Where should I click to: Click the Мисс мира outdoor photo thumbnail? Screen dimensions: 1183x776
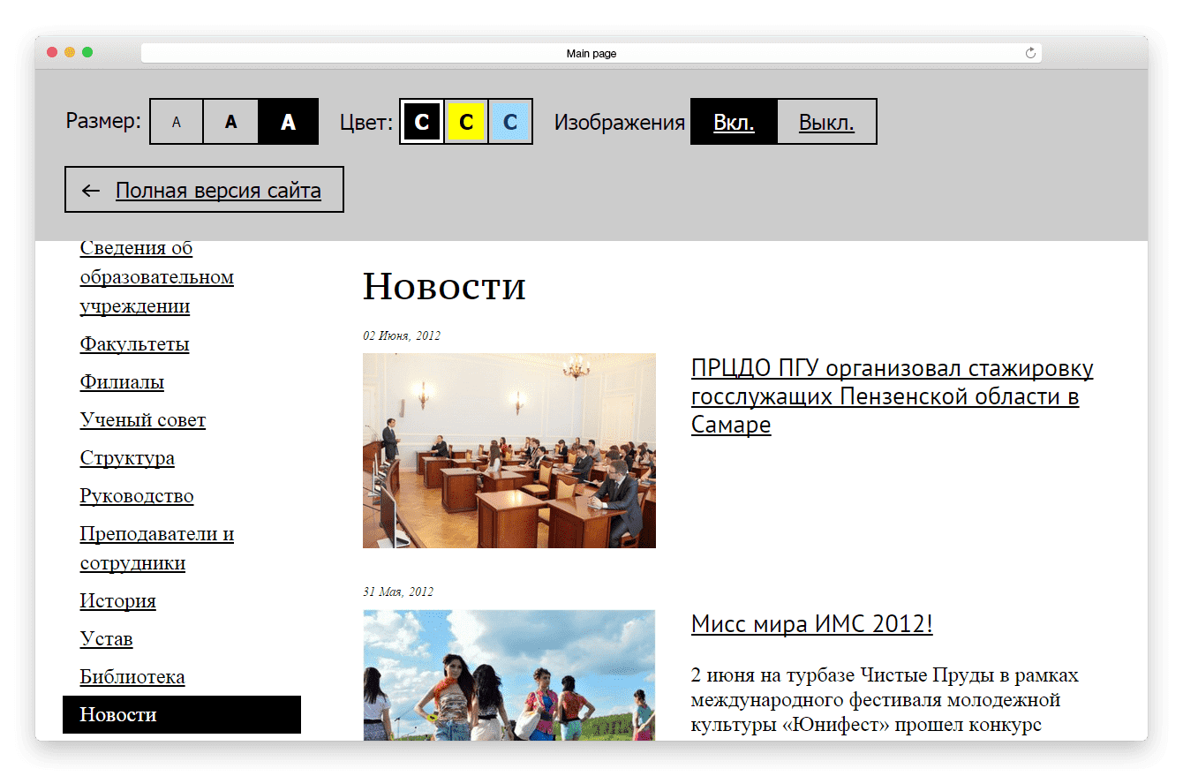pyautogui.click(x=509, y=675)
